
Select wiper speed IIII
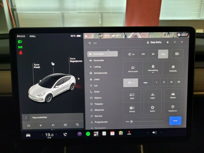click(x=179, y=82)
